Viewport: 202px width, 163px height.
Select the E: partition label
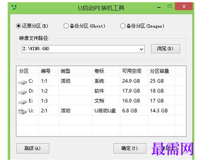31,101
